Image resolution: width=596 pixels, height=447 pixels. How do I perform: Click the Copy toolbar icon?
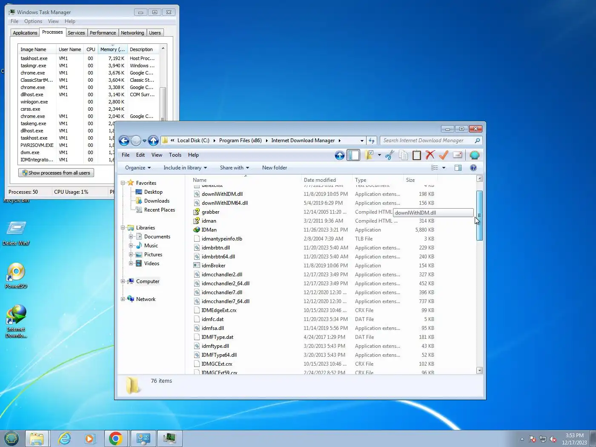(403, 155)
